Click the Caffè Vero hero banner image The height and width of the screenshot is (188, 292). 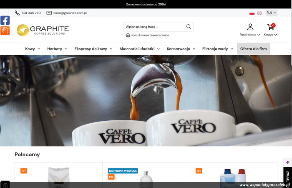coord(146,101)
